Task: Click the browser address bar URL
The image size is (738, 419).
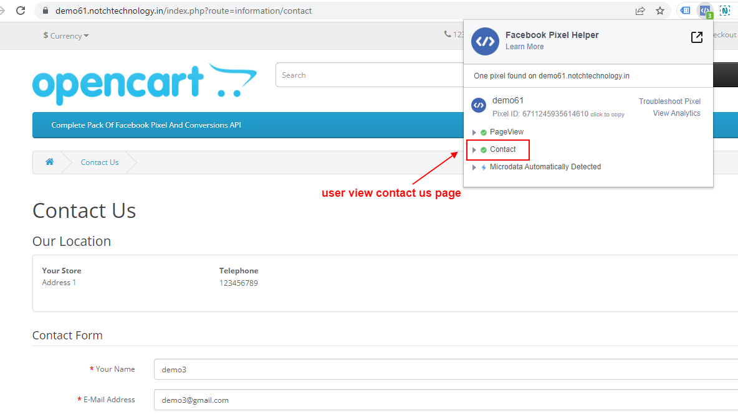Action: tap(183, 11)
